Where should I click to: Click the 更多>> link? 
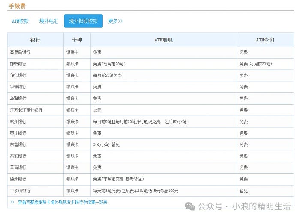115,21
